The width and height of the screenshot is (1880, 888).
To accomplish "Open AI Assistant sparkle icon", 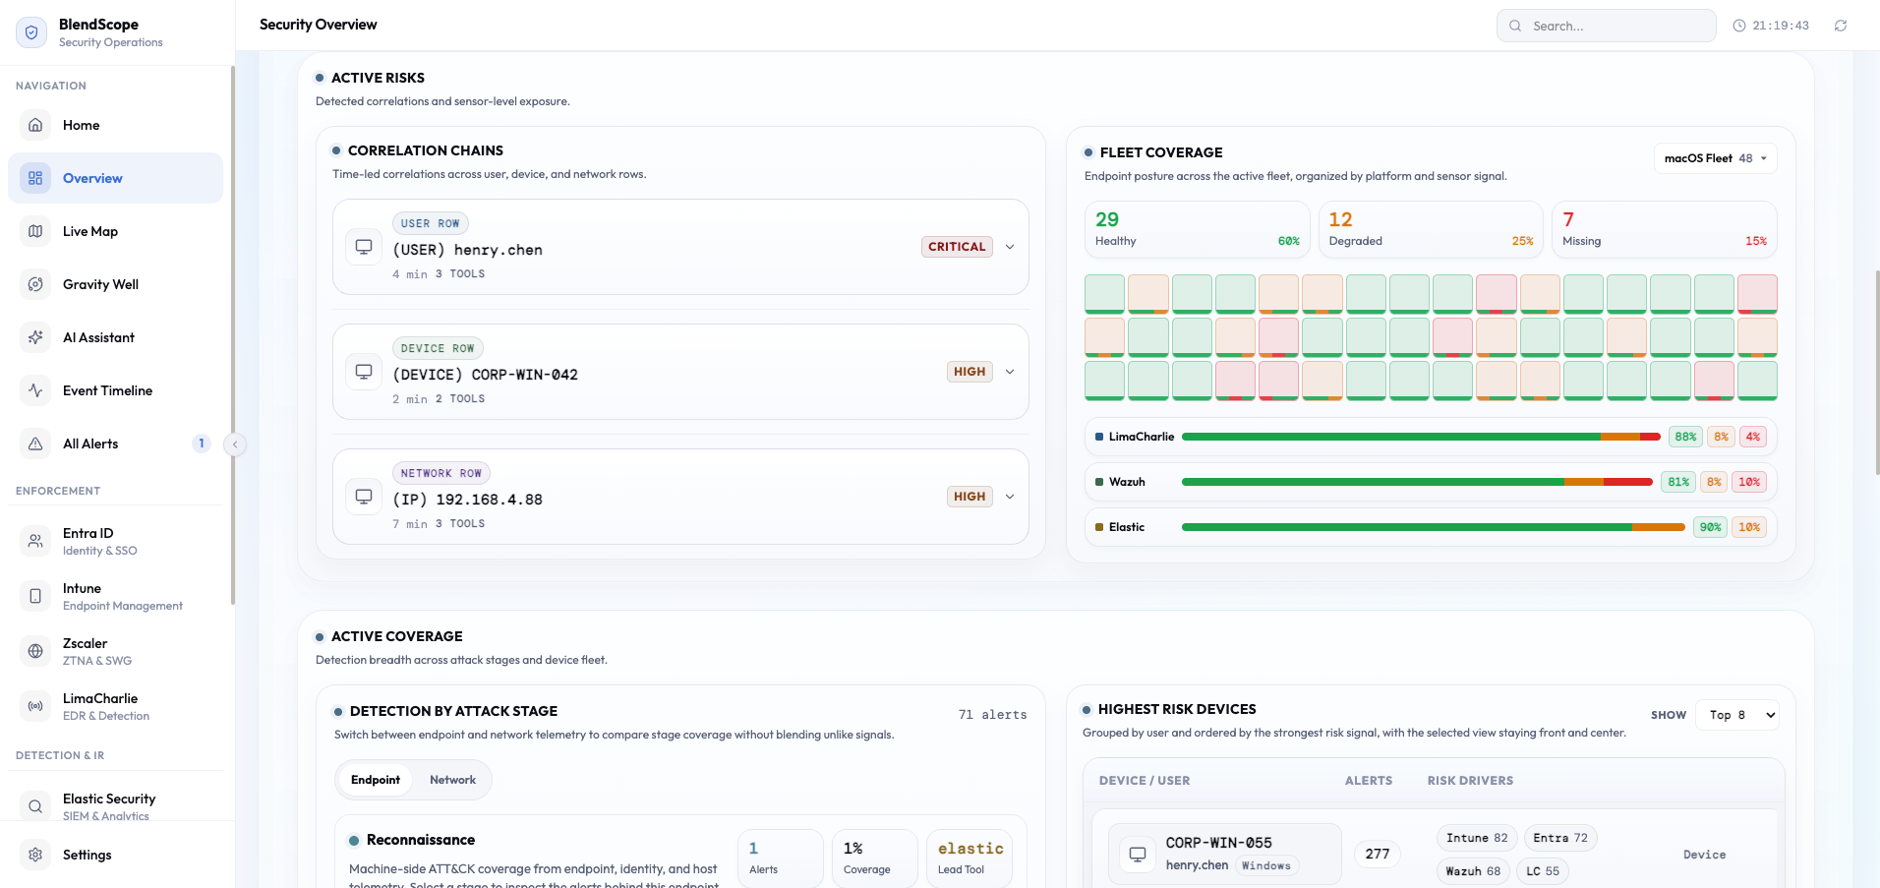I will [x=35, y=337].
